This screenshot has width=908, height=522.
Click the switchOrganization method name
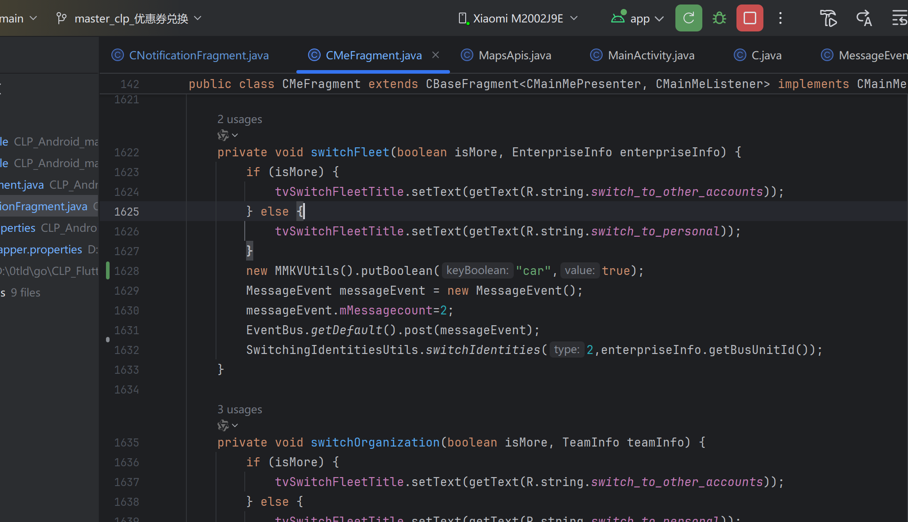(x=375, y=442)
